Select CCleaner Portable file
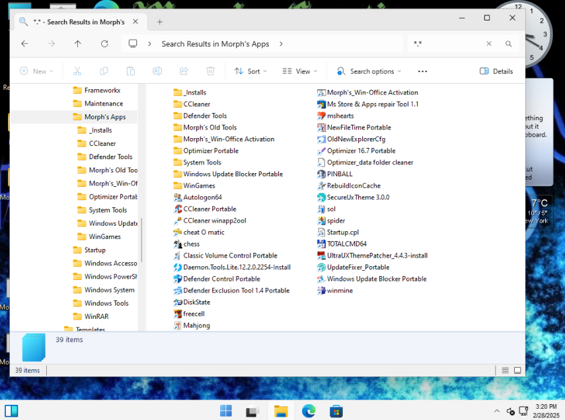This screenshot has width=565, height=420. [x=205, y=209]
